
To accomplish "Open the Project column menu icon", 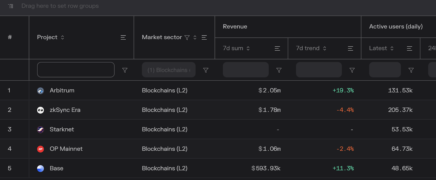I will (123, 38).
